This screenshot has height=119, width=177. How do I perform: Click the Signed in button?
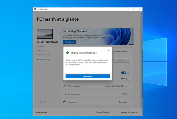coord(122,61)
